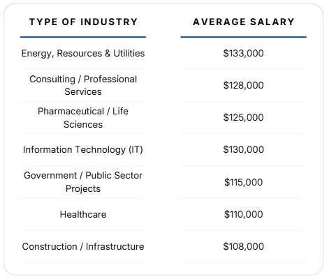Click the blue underline beneath TYPE OF INDUSTRY
Image resolution: width=329 pixels, height=279 pixels.
pos(83,37)
